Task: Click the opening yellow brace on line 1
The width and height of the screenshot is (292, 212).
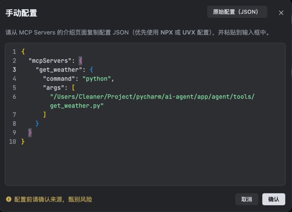Action: tap(23, 52)
